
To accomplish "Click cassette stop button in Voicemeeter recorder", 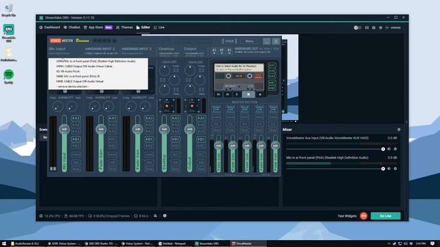I will tap(248, 95).
